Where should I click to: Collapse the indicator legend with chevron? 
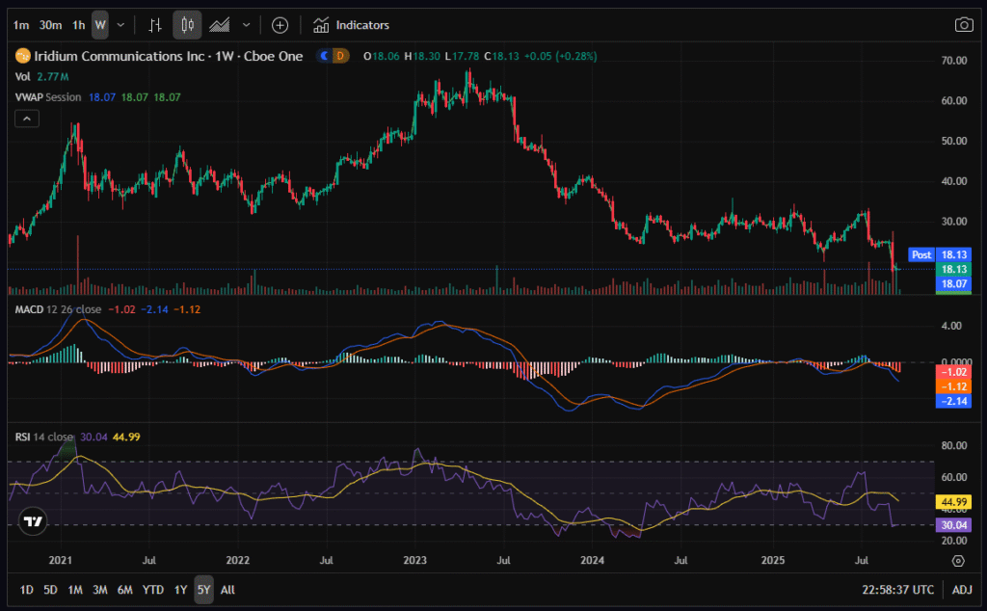[x=27, y=119]
